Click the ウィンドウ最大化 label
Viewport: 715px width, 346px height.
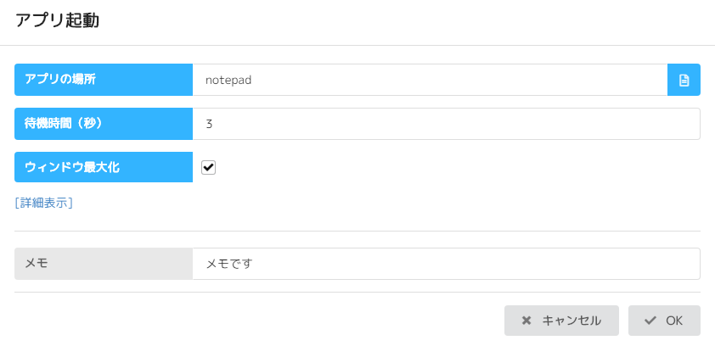point(104,168)
